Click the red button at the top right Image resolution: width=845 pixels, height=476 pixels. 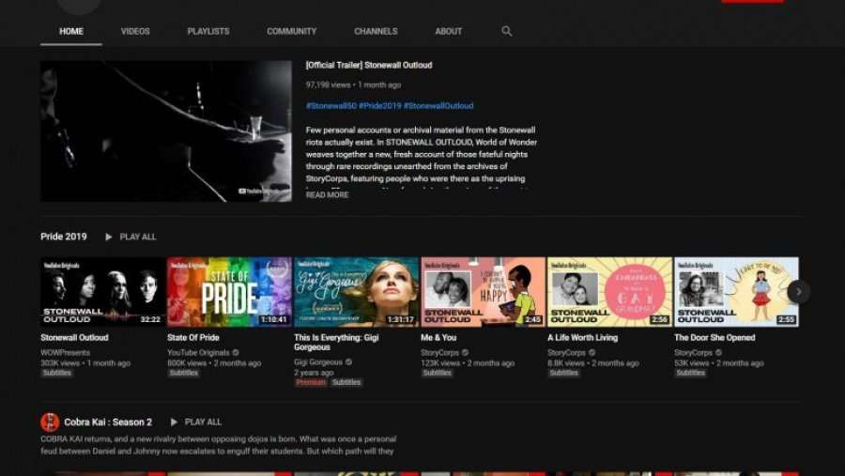pos(752,2)
